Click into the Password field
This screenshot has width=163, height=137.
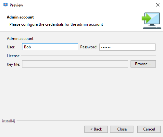pos(127,47)
